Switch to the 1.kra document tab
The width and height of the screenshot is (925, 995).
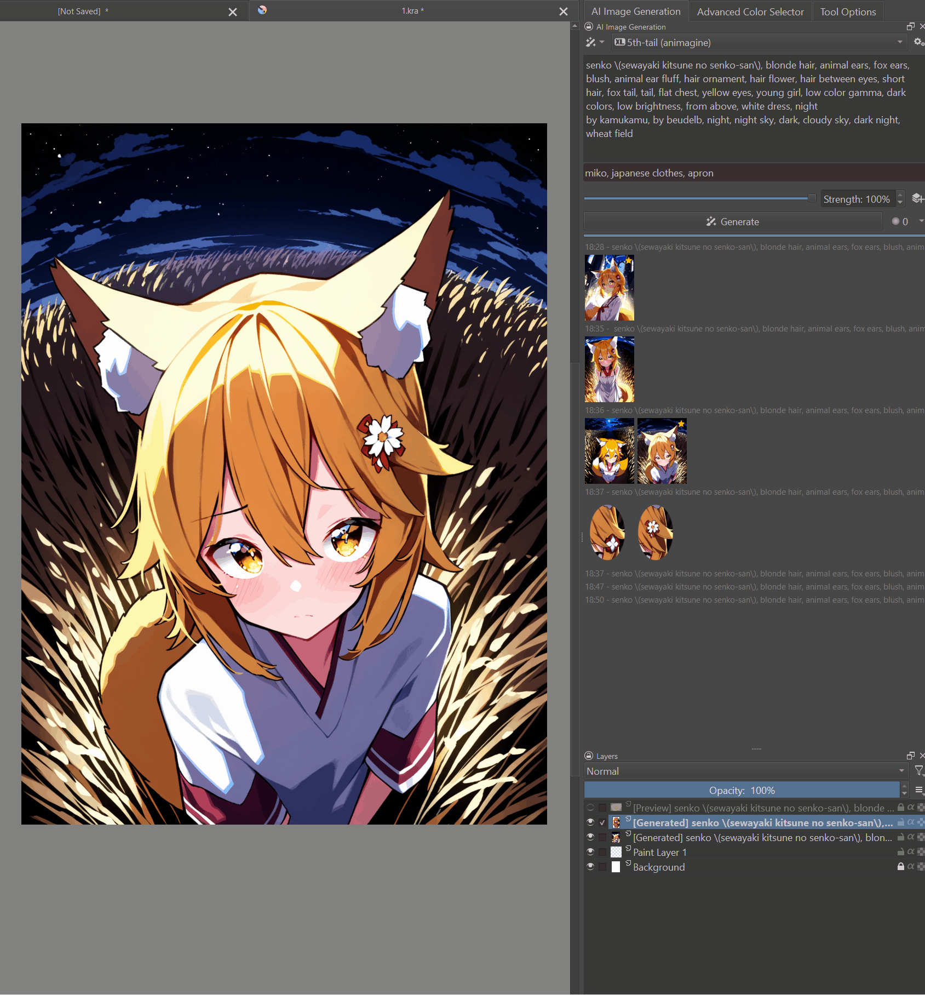point(413,11)
